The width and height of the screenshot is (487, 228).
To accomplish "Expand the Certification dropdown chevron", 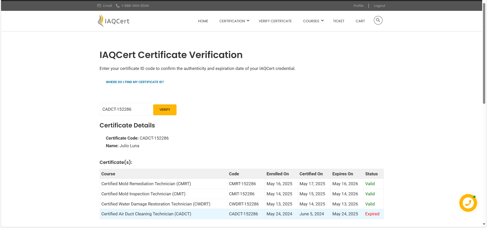I will click(x=248, y=21).
